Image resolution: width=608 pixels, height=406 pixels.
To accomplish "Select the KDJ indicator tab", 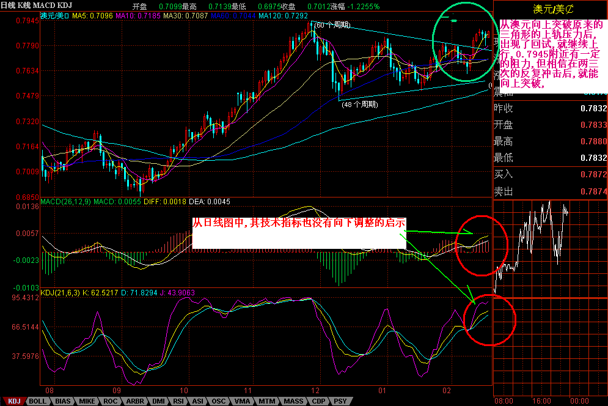I will 14,401.
